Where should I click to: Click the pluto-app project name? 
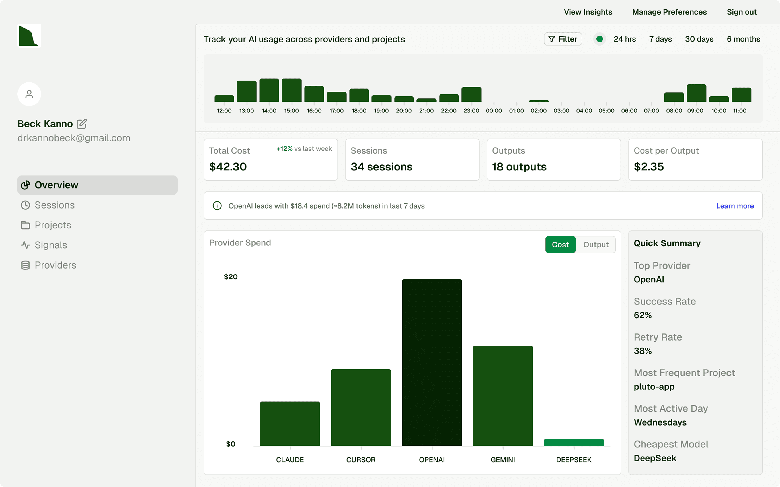[x=654, y=387]
